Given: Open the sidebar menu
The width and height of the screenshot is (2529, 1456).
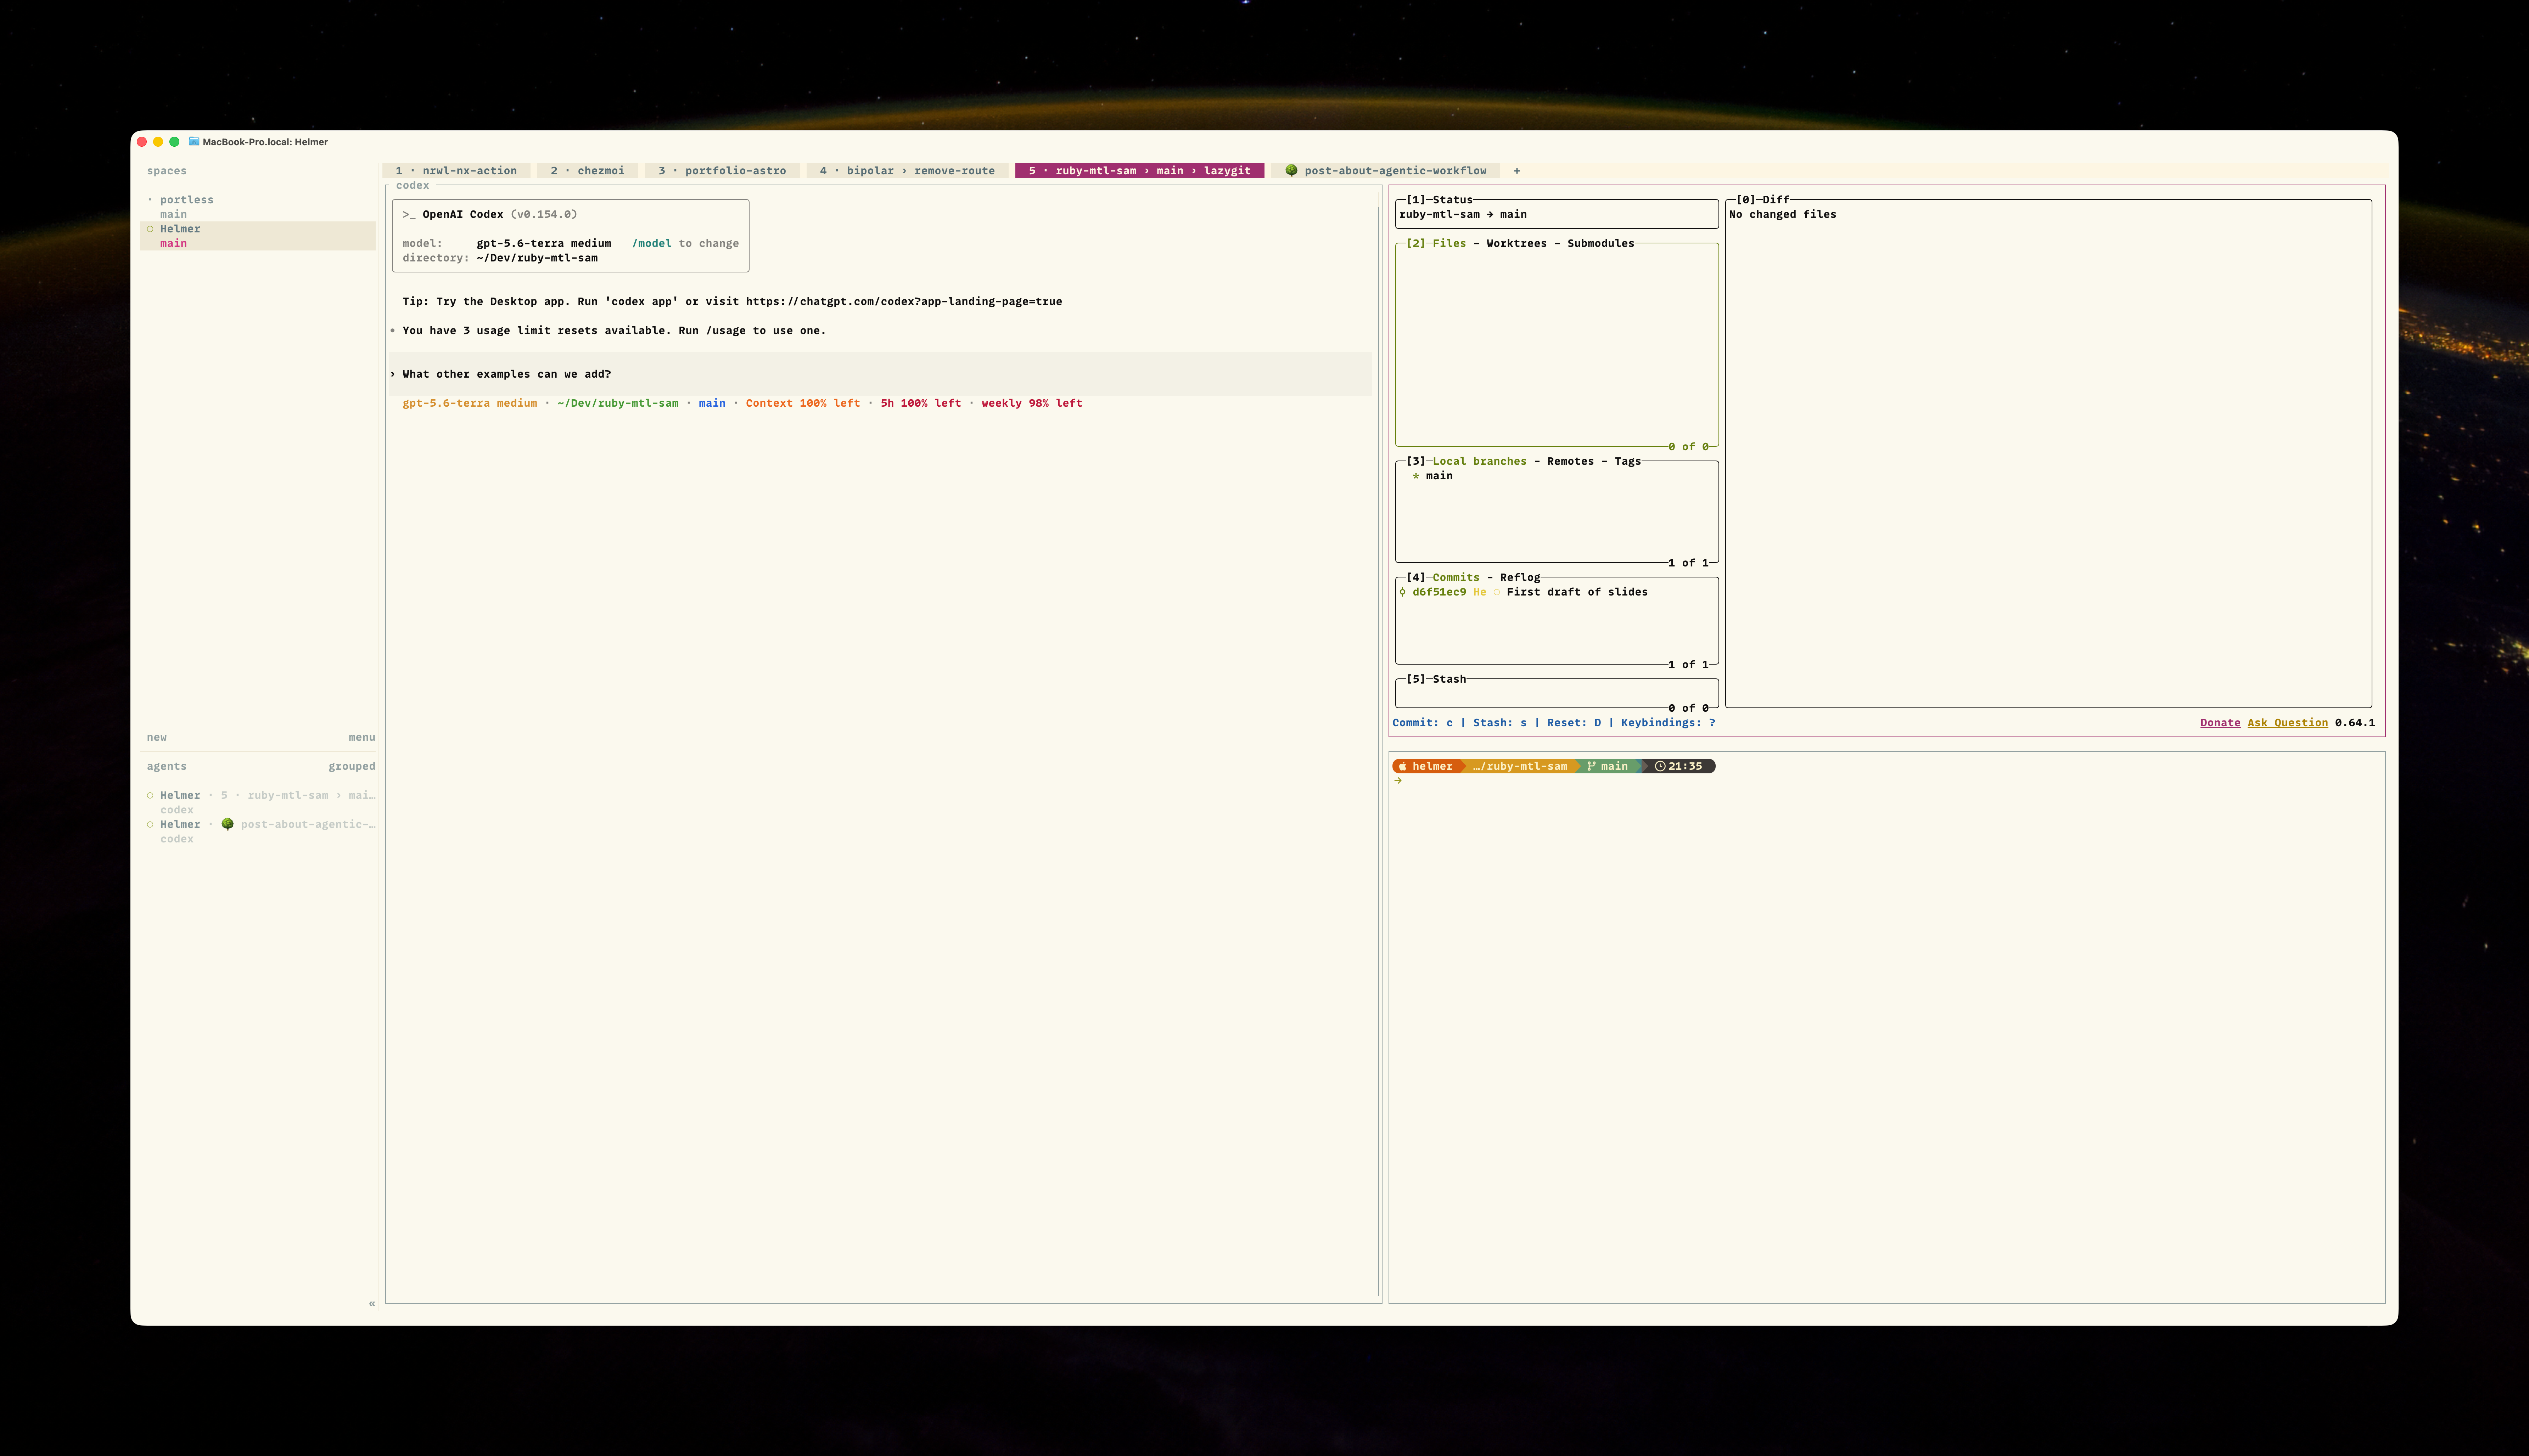Looking at the screenshot, I should point(362,738).
